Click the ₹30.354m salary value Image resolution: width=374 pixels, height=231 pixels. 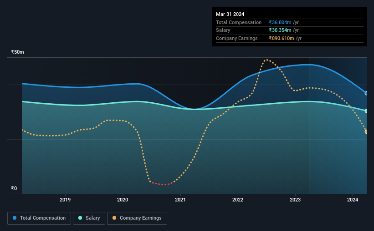[280, 30]
